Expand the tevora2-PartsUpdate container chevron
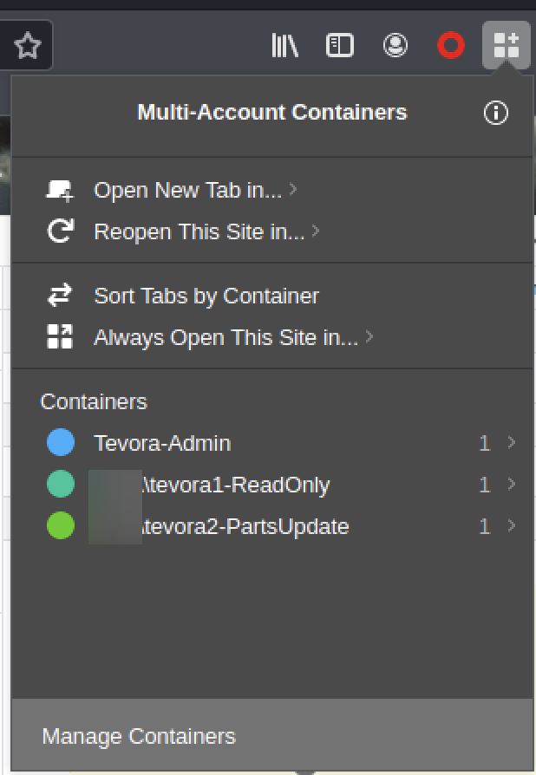536x775 pixels. pos(512,525)
